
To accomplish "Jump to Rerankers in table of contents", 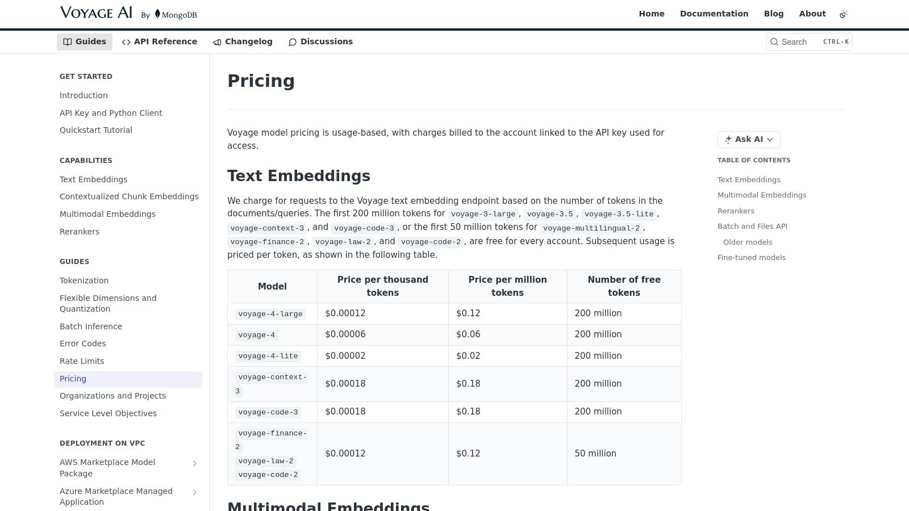I will [736, 211].
